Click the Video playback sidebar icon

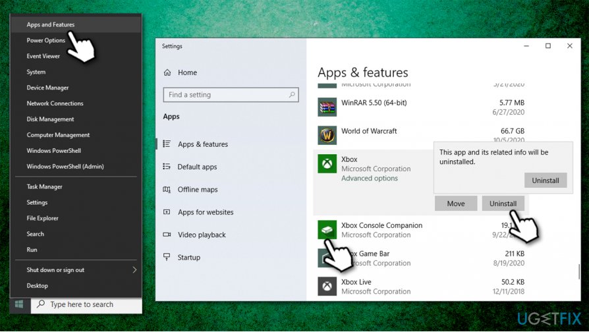pyautogui.click(x=167, y=235)
